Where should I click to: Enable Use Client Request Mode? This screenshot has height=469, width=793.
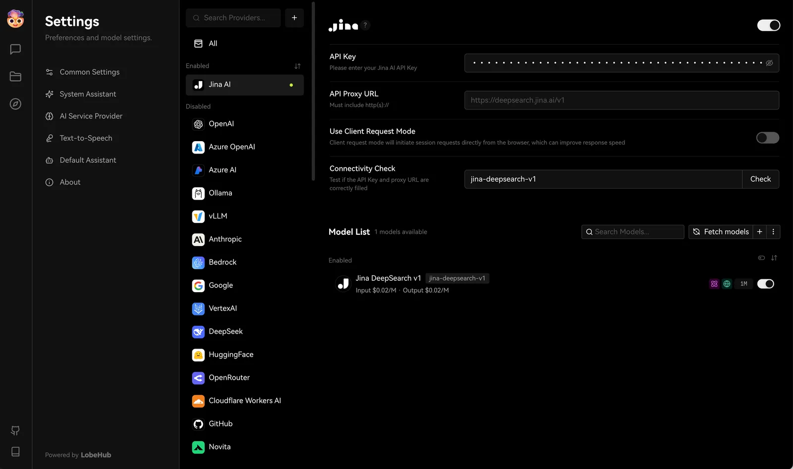pos(767,138)
